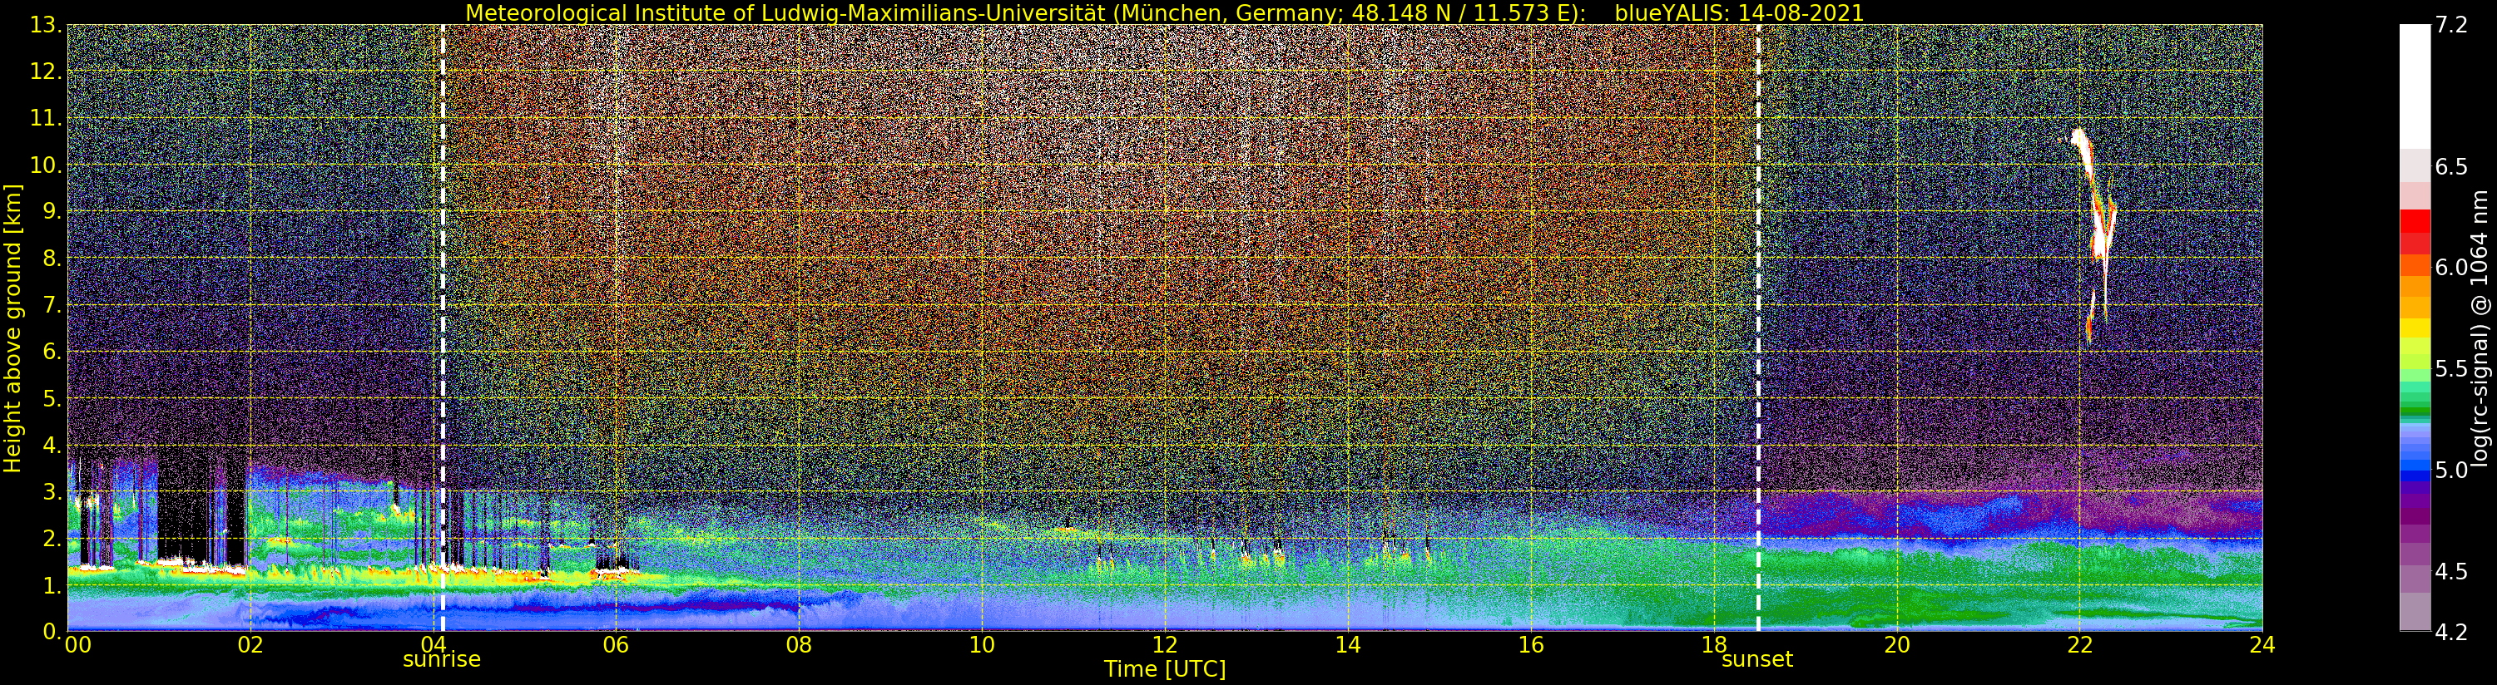Click the time axis tick label 02
The width and height of the screenshot is (2497, 685).
point(250,645)
